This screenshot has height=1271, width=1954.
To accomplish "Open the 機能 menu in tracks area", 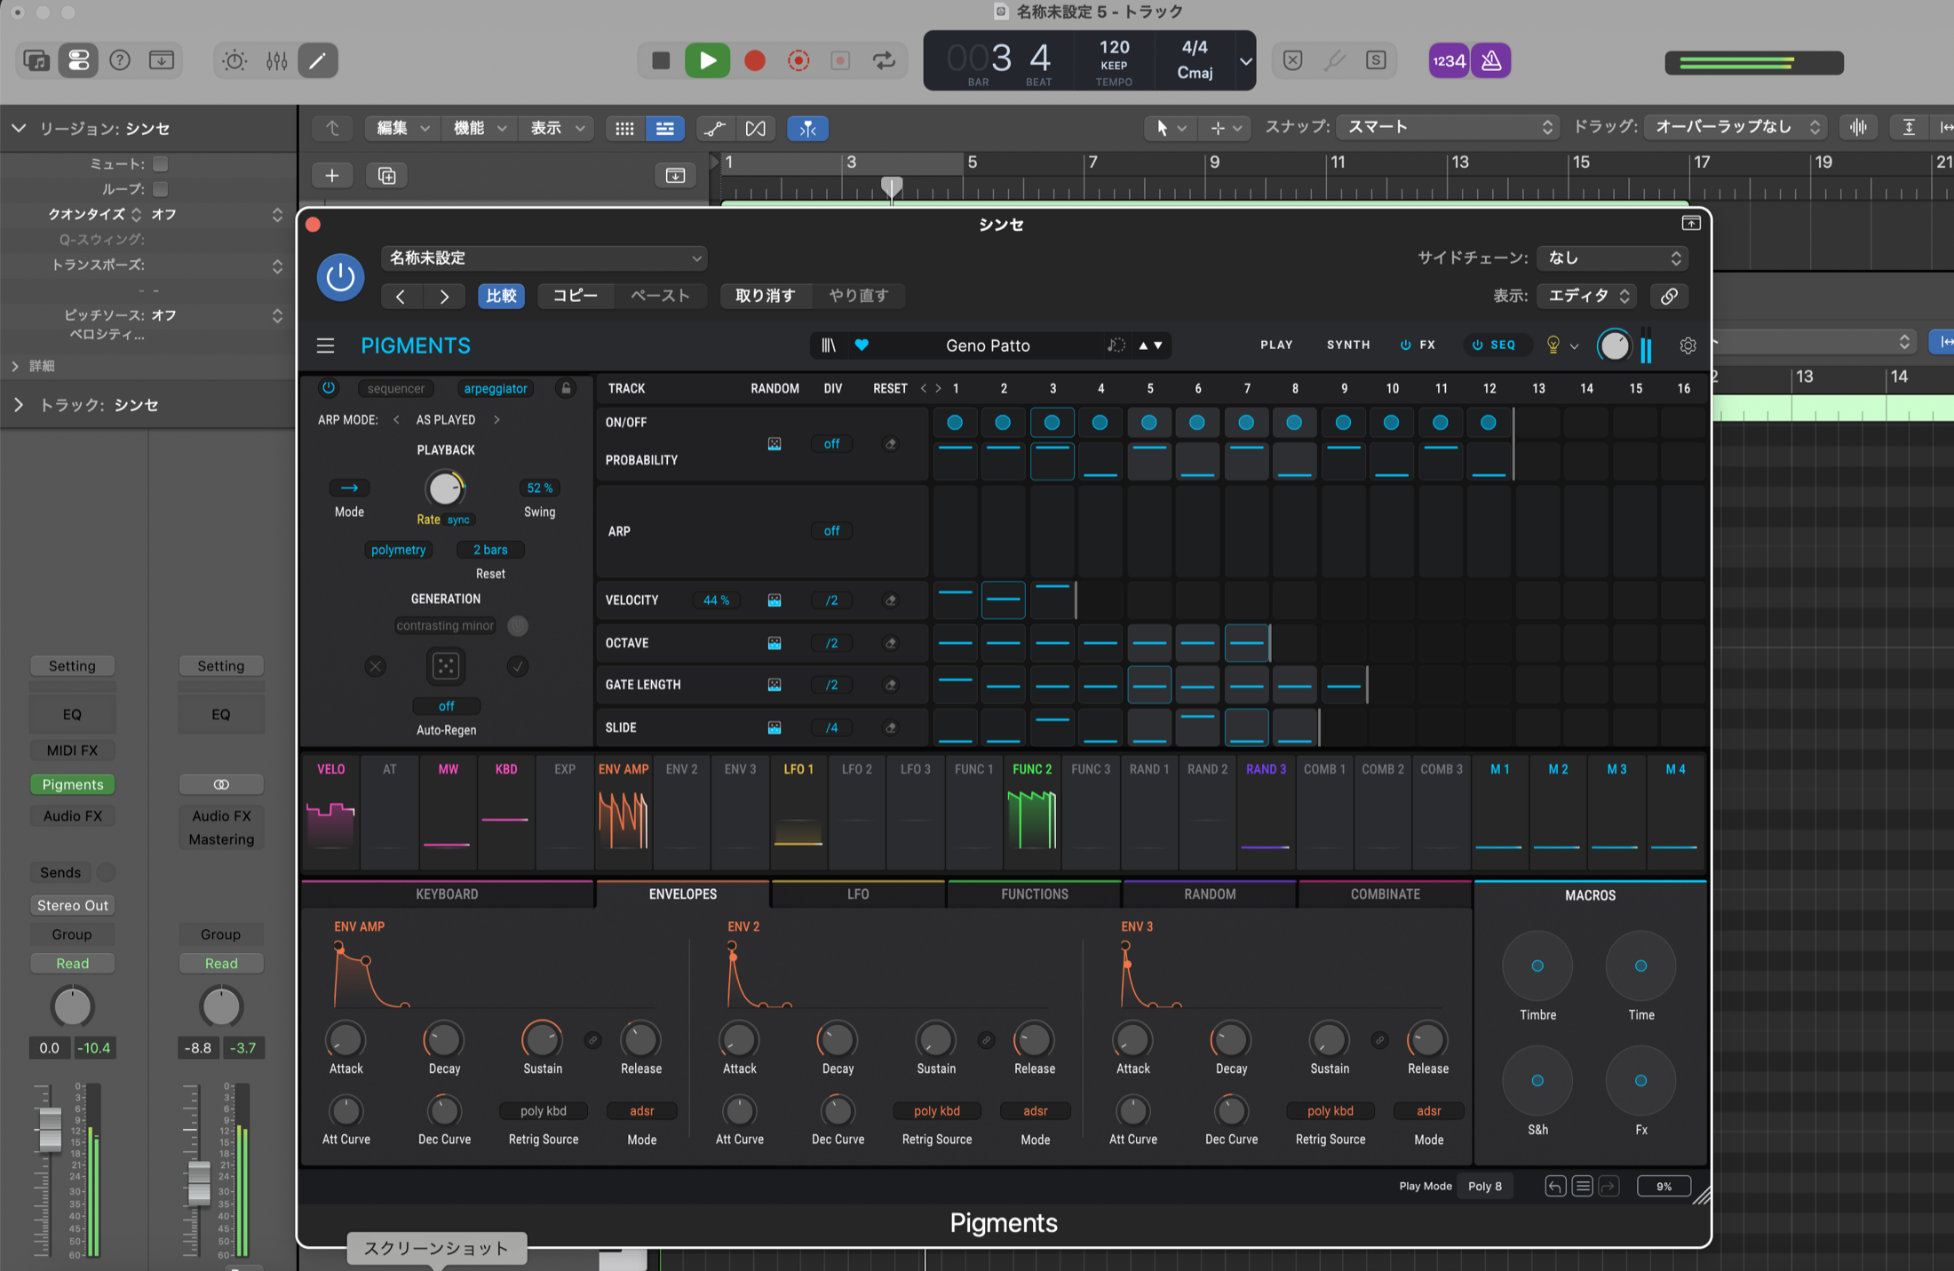I will click(x=479, y=128).
